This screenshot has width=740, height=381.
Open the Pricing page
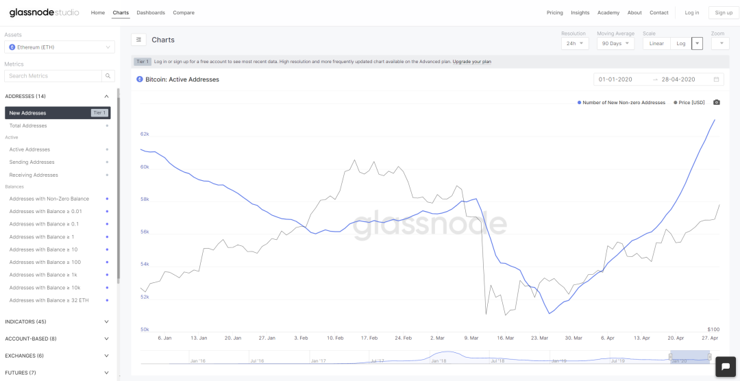tap(554, 13)
